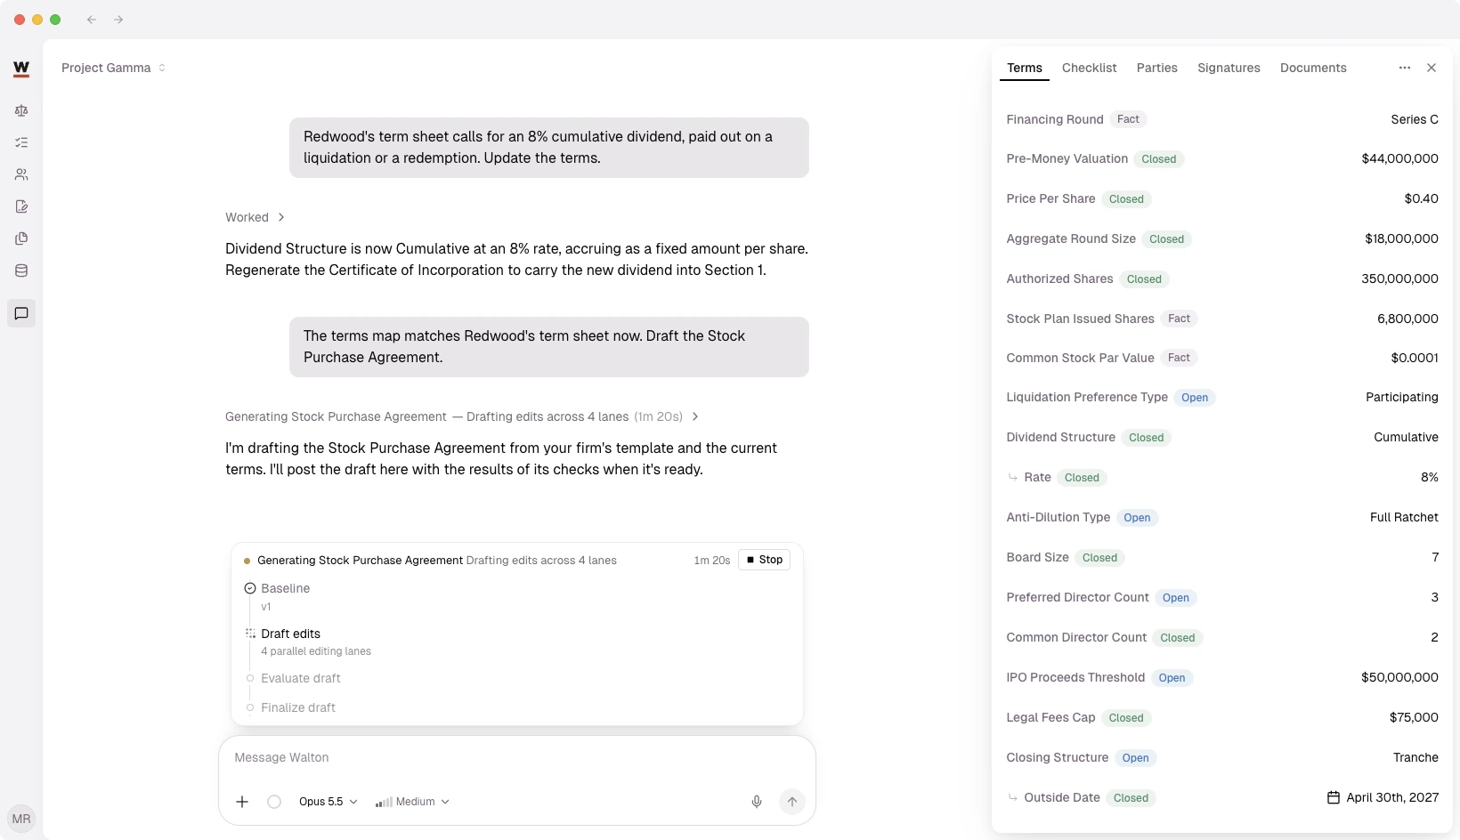Expand the Worked details chevron
This screenshot has height=840, width=1460.
[x=281, y=217]
